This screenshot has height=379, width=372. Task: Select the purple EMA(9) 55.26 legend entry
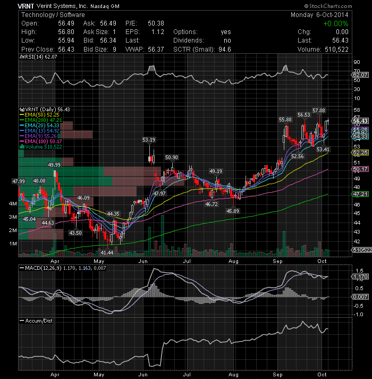pos(38,136)
